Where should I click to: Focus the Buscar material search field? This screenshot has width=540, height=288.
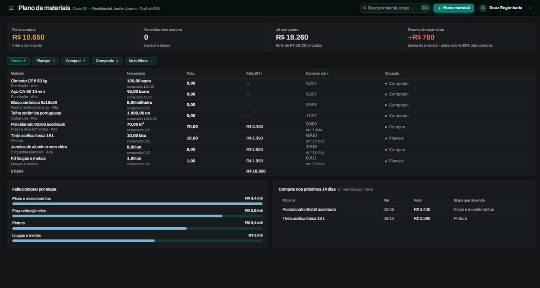[x=395, y=8]
